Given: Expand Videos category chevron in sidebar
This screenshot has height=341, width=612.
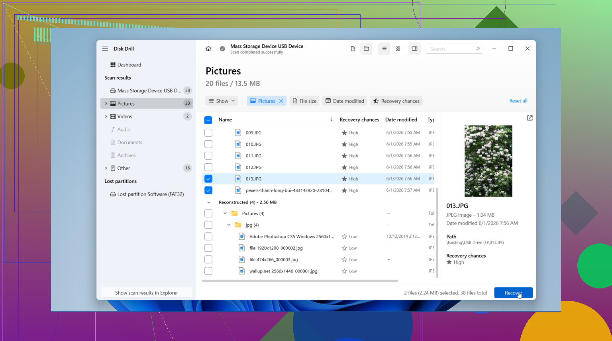Looking at the screenshot, I should (x=106, y=116).
